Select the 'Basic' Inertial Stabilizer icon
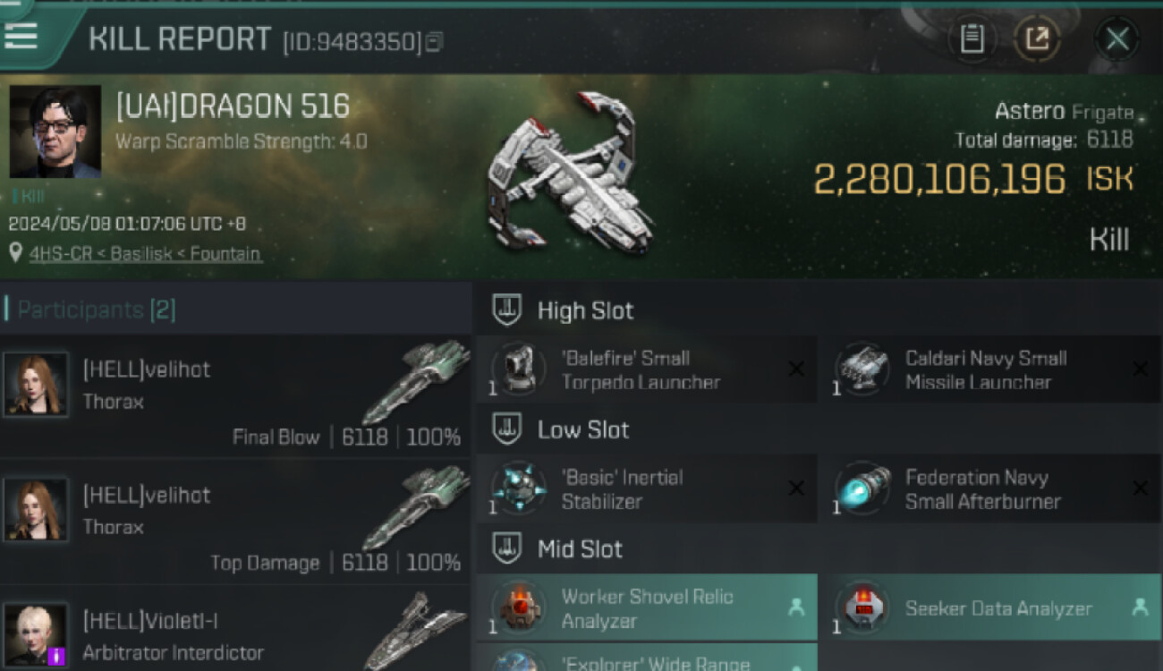The image size is (1163, 671). click(518, 488)
